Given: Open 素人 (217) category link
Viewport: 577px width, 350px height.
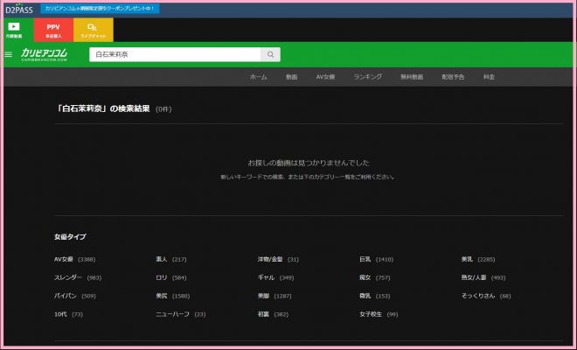Looking at the screenshot, I should point(171,259).
